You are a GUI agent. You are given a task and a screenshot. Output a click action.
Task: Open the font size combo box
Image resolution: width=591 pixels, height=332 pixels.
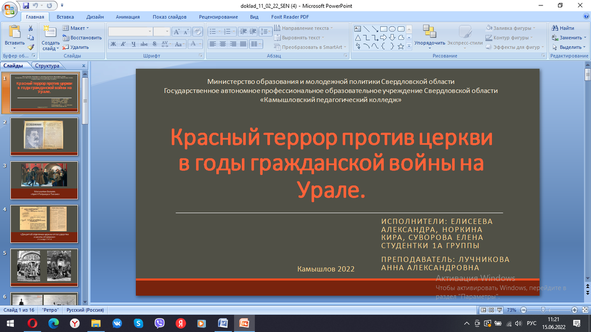(x=162, y=31)
